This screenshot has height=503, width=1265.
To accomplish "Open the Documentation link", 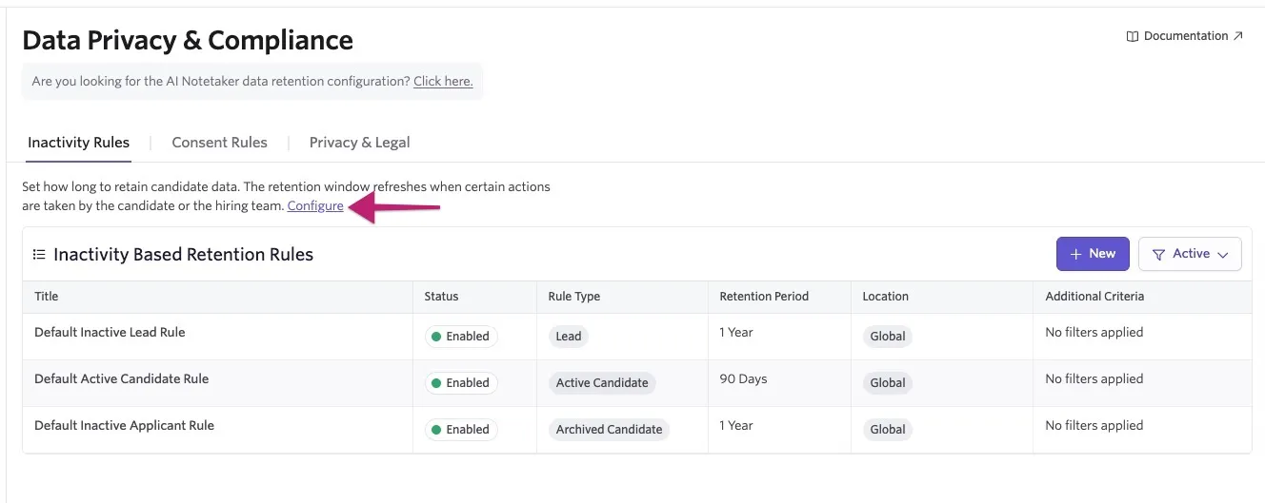I will coord(1185,36).
